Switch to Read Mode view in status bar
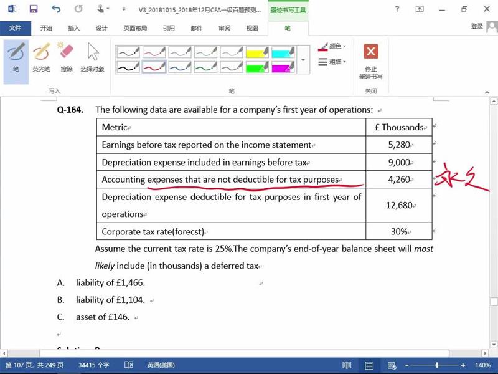The image size is (498, 374). click(x=347, y=365)
